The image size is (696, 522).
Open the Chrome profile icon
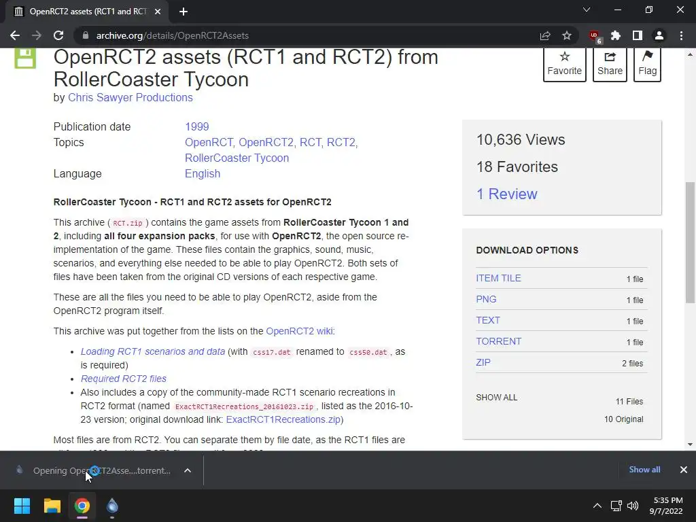(x=659, y=35)
